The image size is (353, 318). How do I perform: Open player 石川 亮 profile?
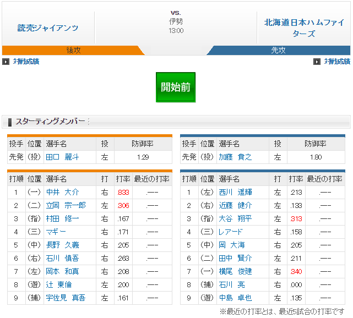click(232, 285)
